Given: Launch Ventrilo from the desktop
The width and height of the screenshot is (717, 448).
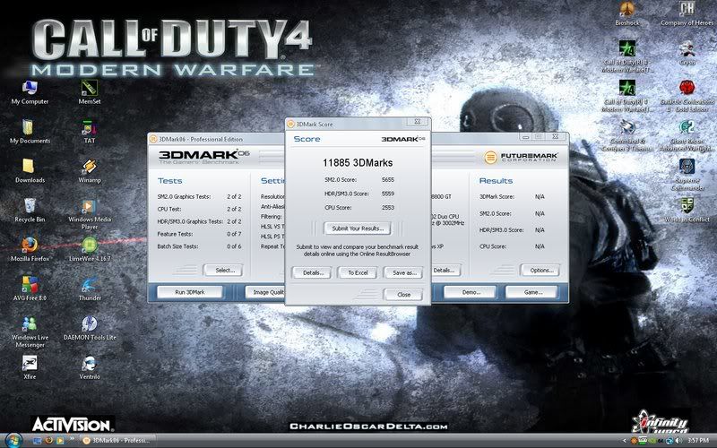Looking at the screenshot, I should [x=89, y=367].
